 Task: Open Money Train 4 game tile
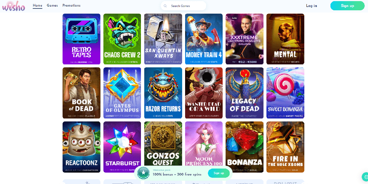pos(204,39)
